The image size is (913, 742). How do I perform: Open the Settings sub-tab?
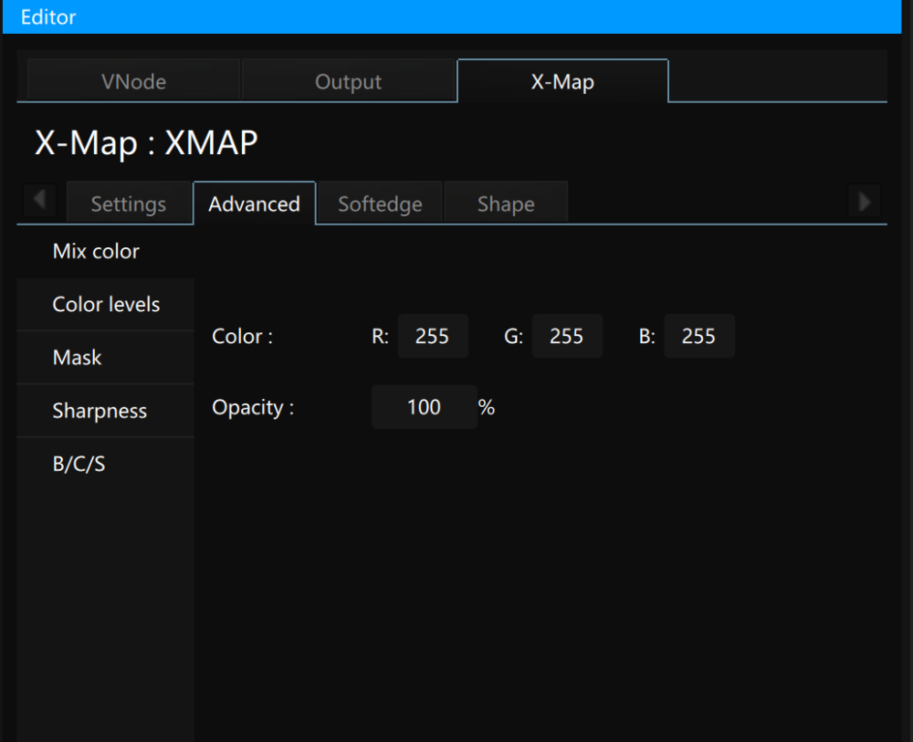click(129, 204)
